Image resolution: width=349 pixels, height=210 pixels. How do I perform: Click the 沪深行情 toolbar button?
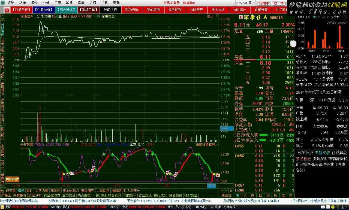(x=110, y=10)
